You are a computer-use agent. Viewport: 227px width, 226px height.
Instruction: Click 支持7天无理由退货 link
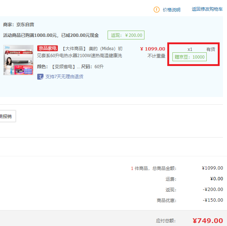click(64, 77)
